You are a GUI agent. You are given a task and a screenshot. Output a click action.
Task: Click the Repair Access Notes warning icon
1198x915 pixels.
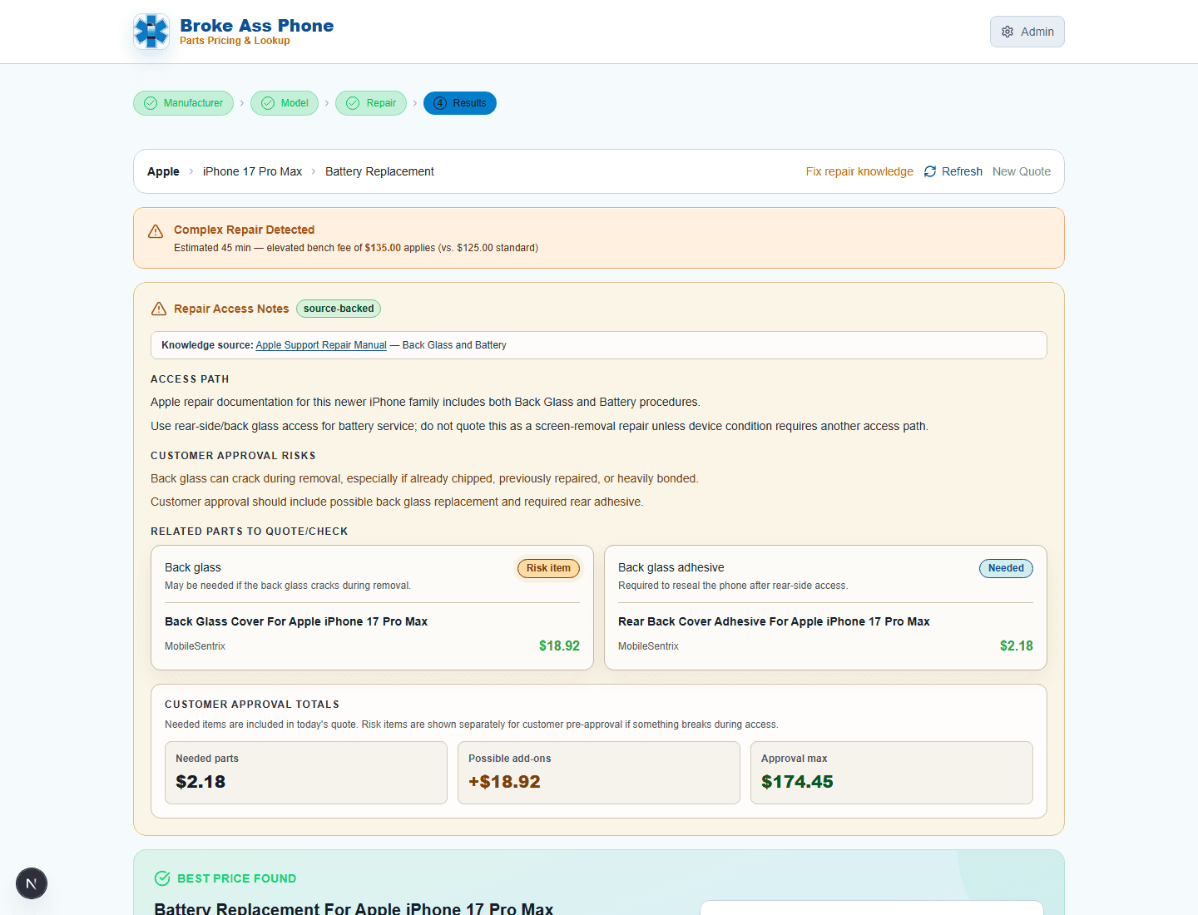coord(159,309)
